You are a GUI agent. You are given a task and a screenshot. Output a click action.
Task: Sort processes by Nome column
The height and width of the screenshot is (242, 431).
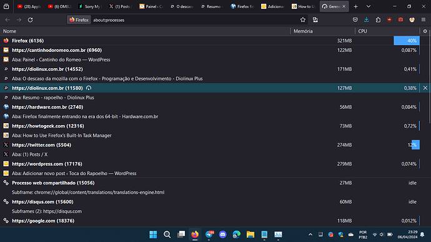(145, 31)
